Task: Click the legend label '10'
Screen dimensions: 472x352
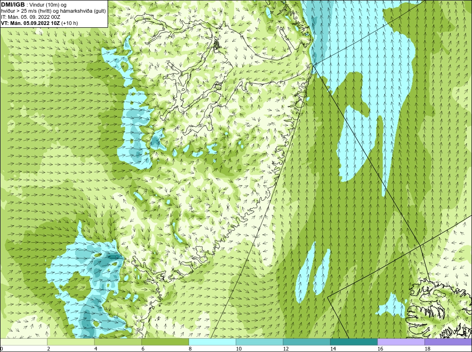Action: (x=238, y=349)
